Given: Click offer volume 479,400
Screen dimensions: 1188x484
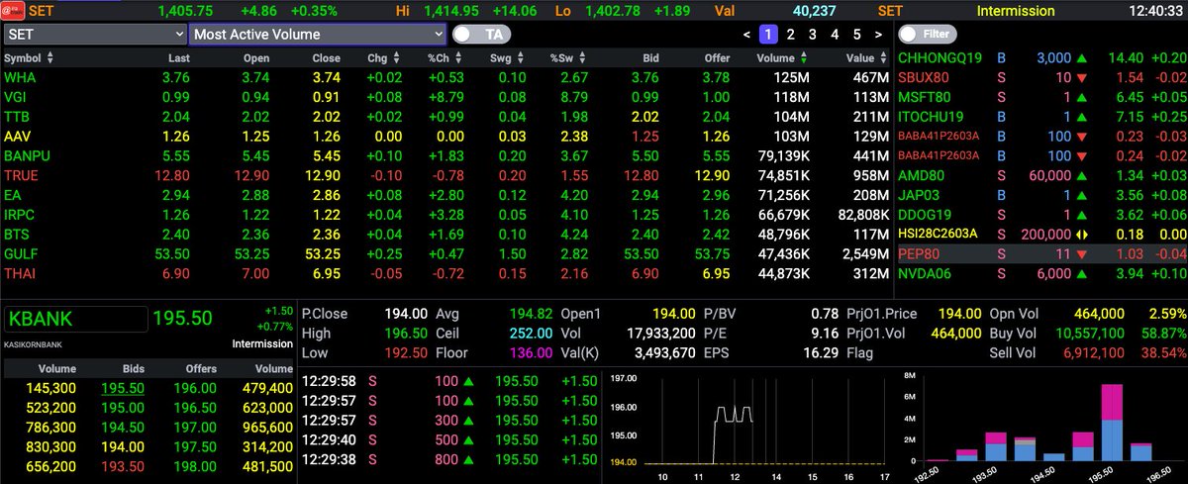Looking at the screenshot, I should [266, 389].
